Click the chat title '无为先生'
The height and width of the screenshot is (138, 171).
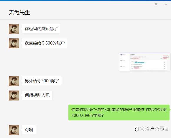(19, 13)
